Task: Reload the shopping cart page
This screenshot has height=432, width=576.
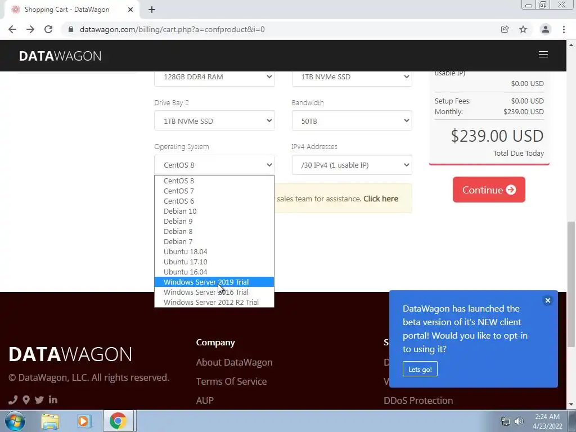Action: coord(48,29)
